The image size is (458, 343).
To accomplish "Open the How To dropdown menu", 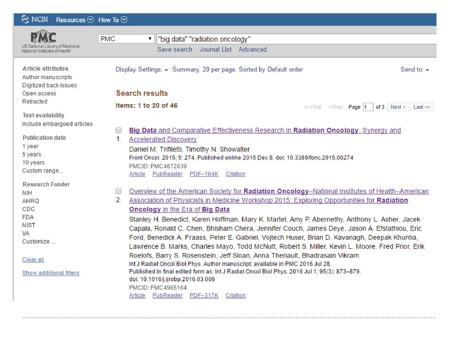I will click(112, 20).
